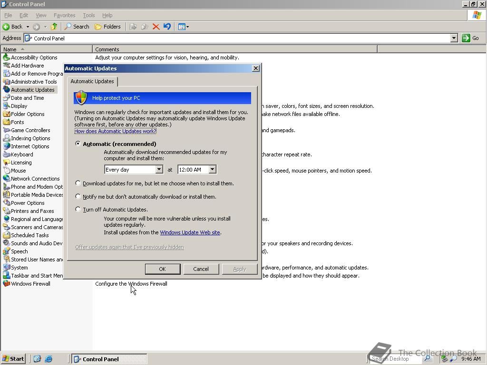Click OK in Automatic Updates dialog
487x365 pixels.
[163, 269]
